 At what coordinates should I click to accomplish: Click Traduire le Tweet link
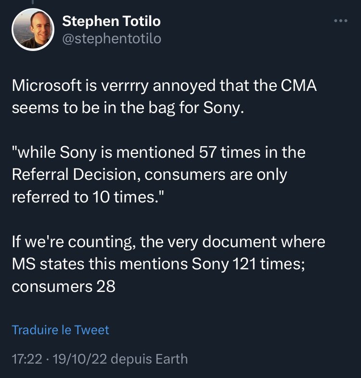pyautogui.click(x=60, y=329)
